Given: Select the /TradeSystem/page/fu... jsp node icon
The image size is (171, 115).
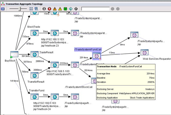Looking at the screenshot, I should (x=134, y=35).
